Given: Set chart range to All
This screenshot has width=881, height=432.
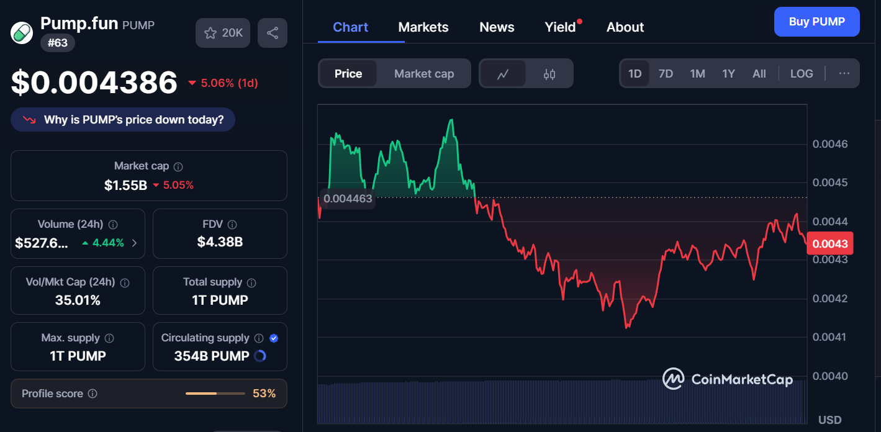Looking at the screenshot, I should [x=759, y=73].
